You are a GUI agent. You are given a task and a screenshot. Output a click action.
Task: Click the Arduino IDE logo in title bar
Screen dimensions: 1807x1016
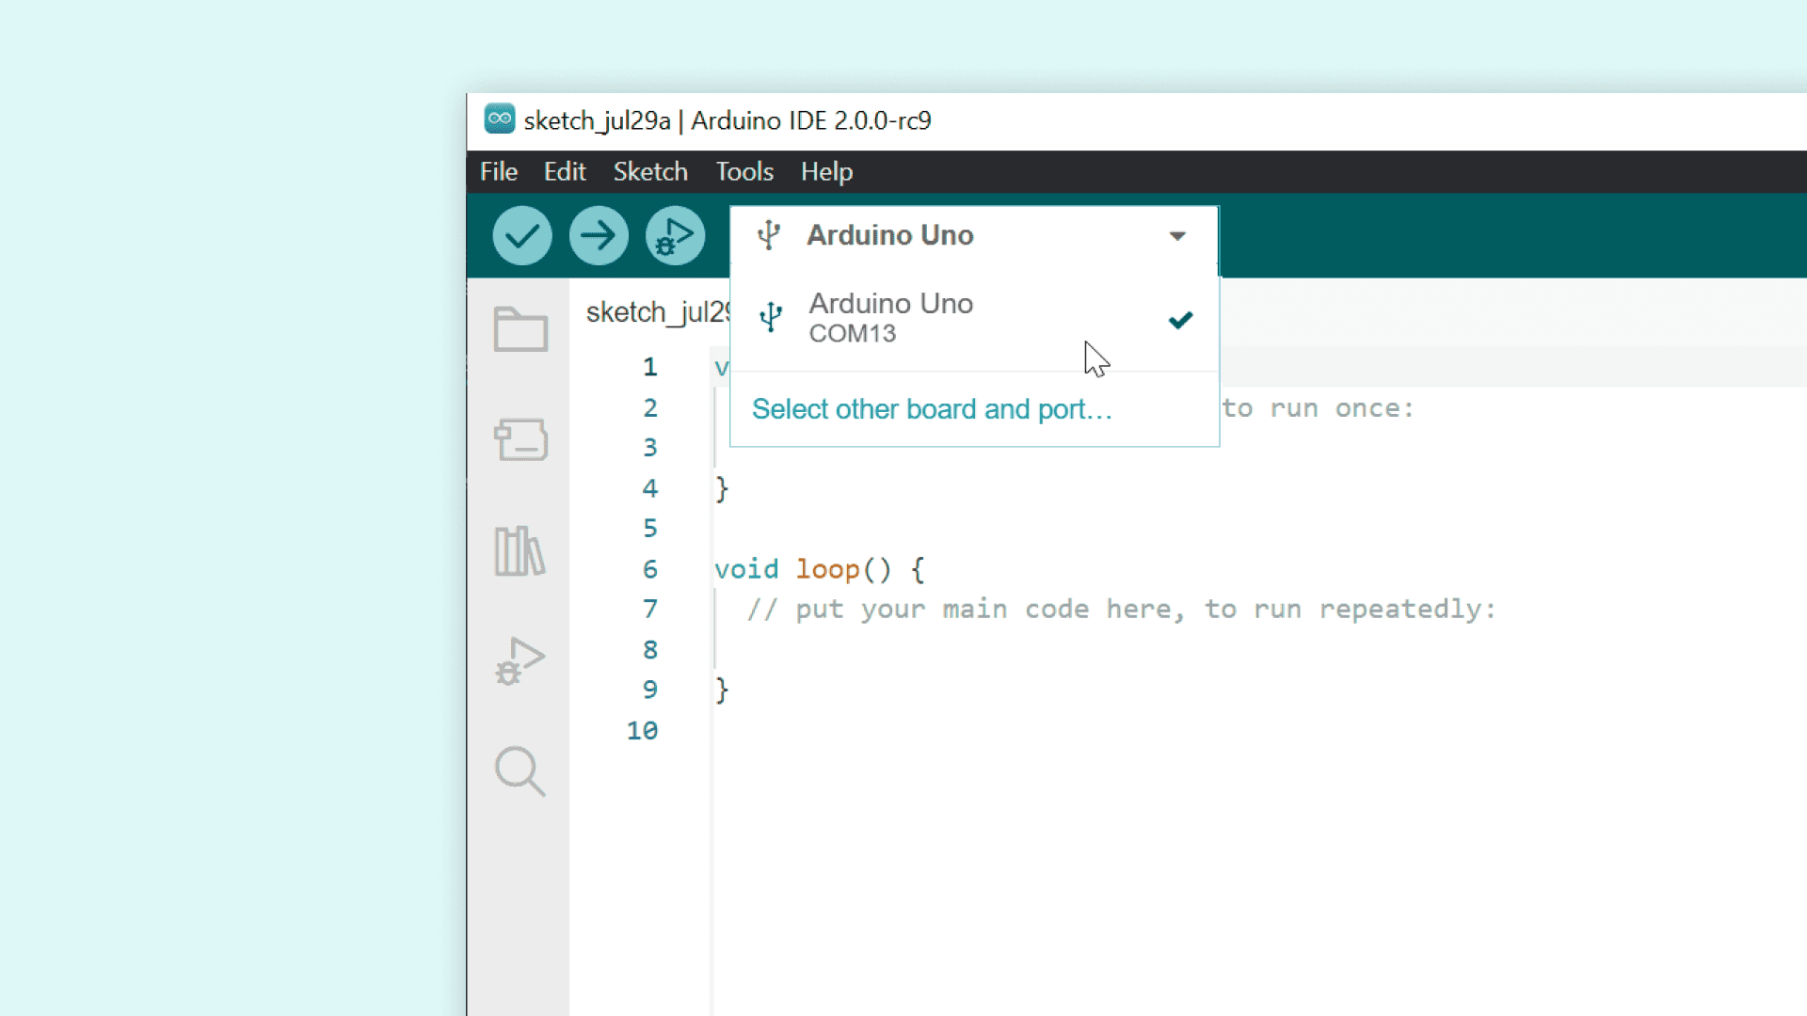click(500, 119)
